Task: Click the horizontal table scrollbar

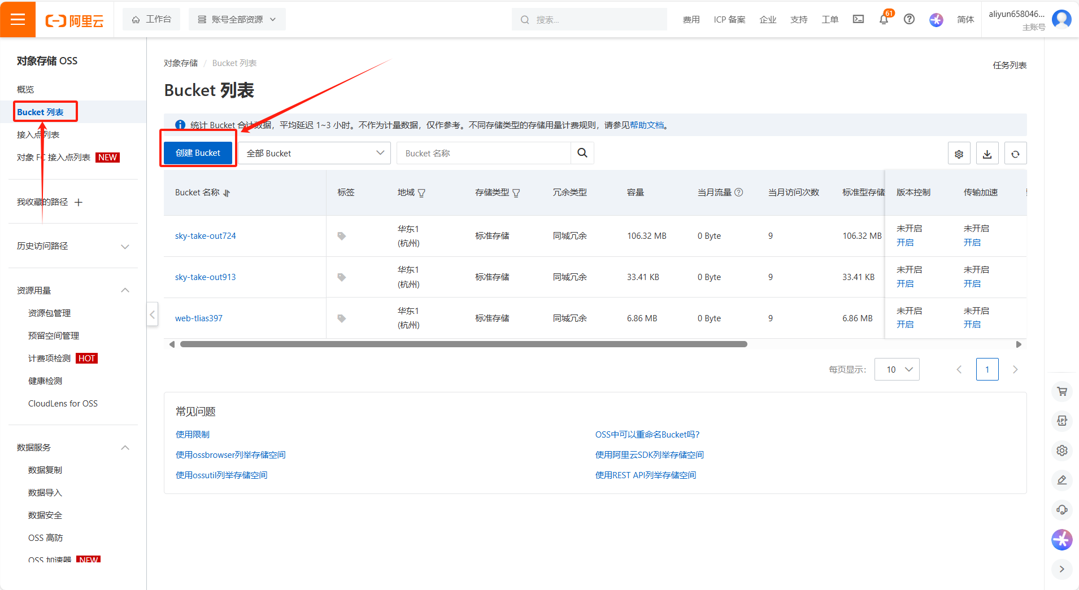Action: coord(464,344)
